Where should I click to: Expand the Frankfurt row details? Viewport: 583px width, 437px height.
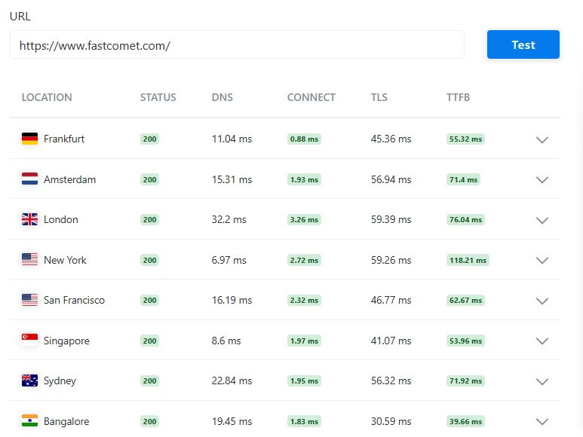click(x=542, y=139)
